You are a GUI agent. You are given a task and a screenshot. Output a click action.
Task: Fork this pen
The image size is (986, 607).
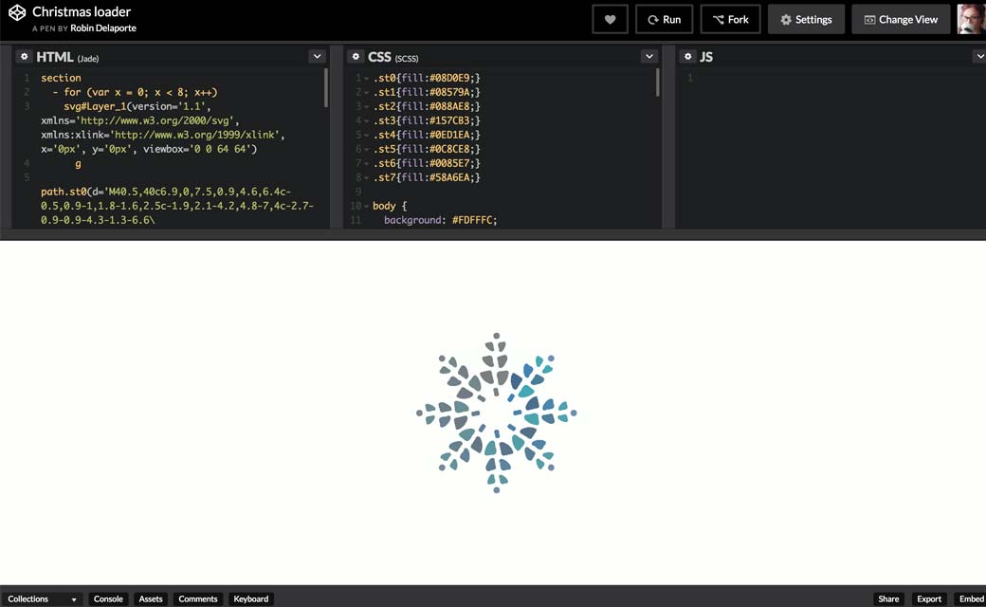coord(730,19)
